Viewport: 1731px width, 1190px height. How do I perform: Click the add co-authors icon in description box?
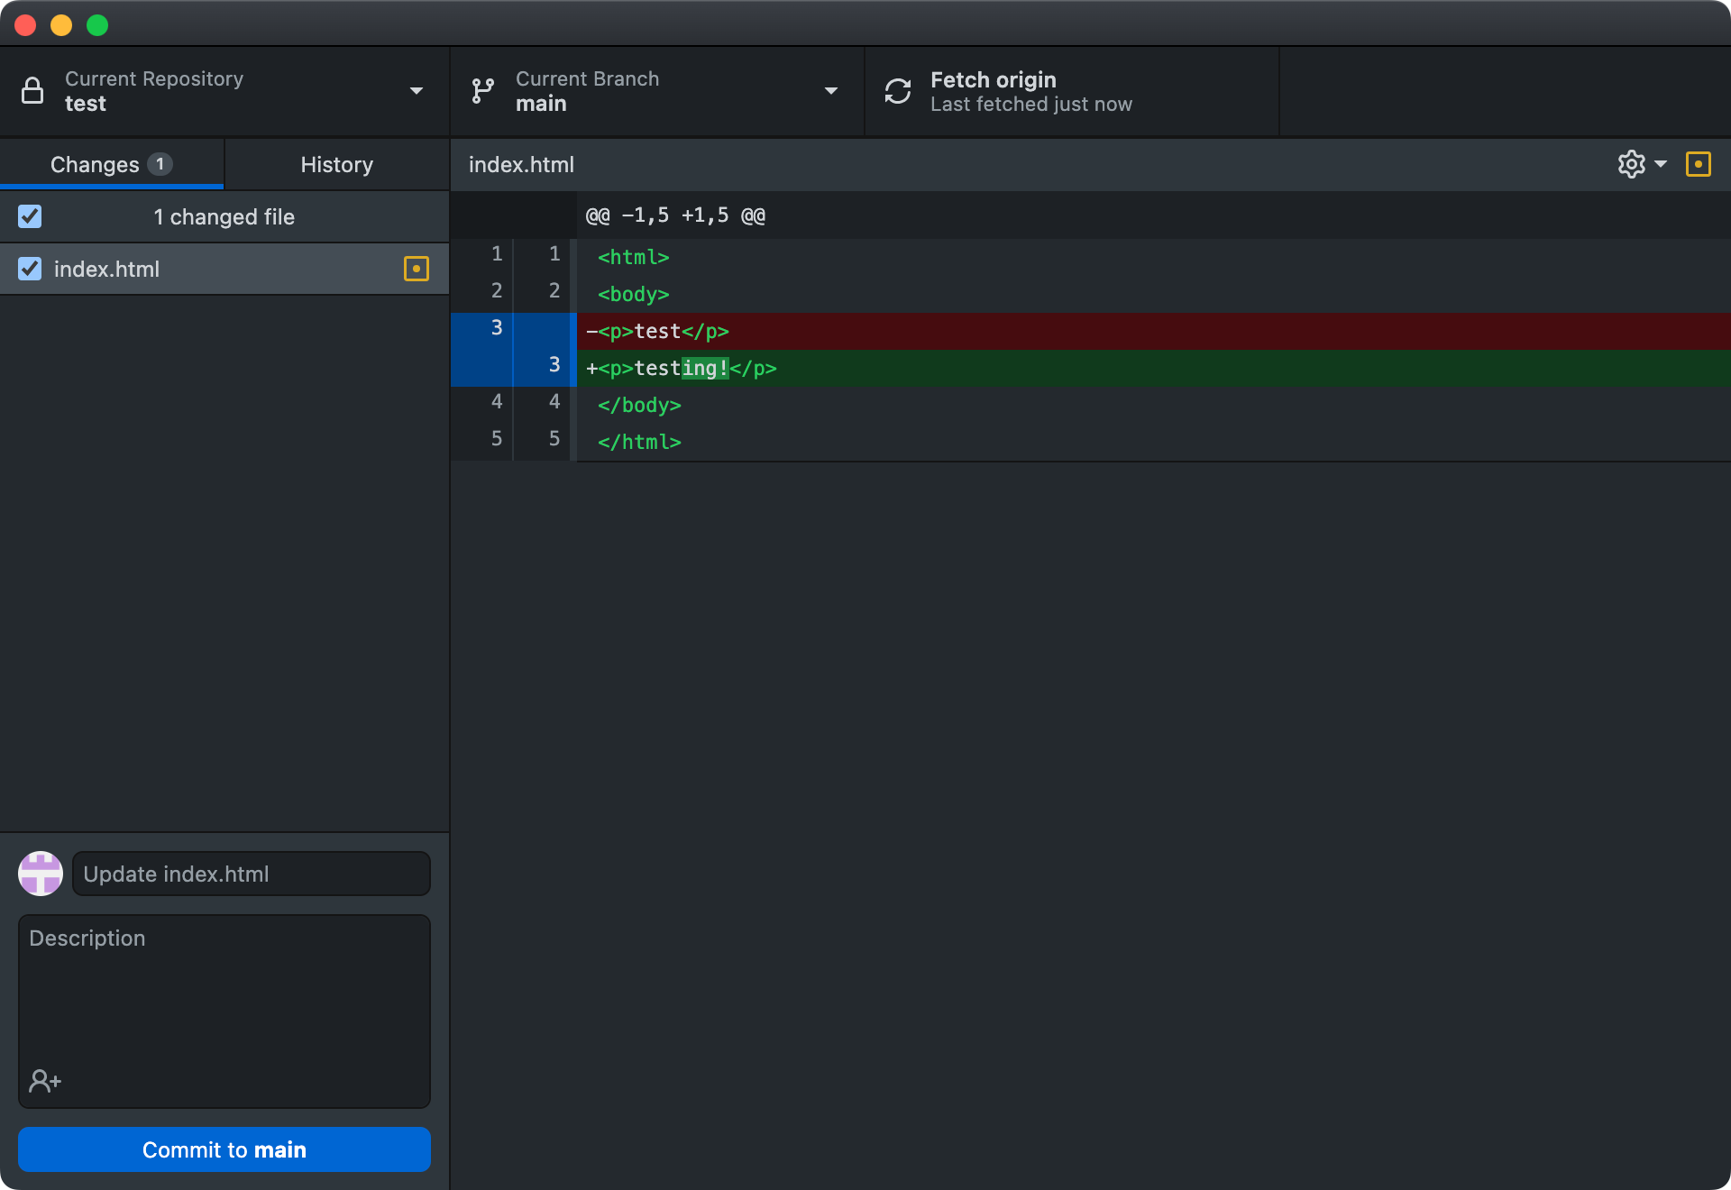[x=44, y=1081]
